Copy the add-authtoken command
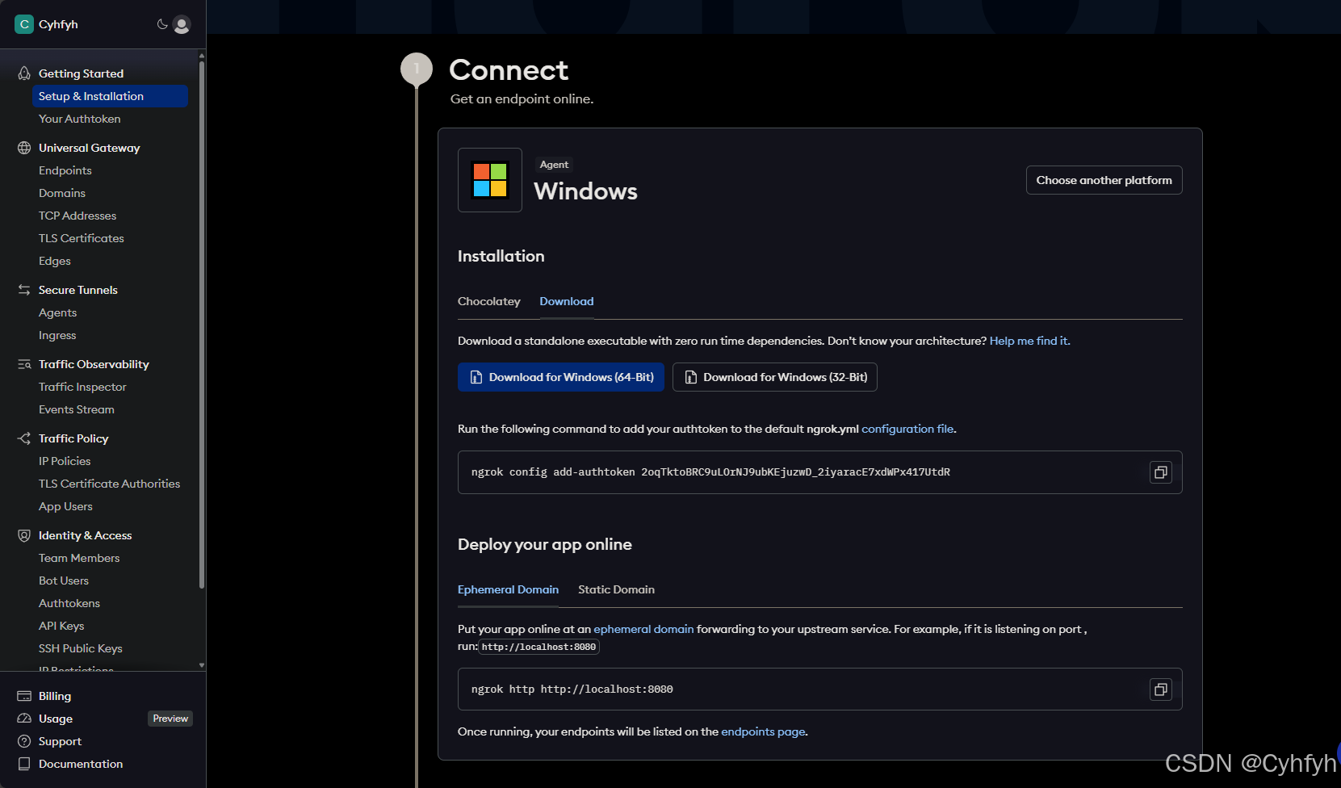The width and height of the screenshot is (1341, 788). (1160, 472)
